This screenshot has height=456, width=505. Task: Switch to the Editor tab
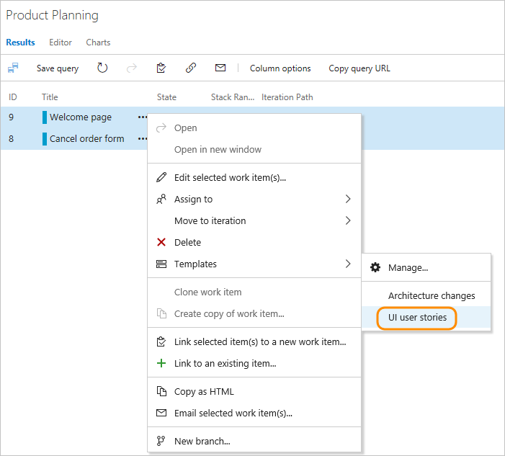coord(61,43)
